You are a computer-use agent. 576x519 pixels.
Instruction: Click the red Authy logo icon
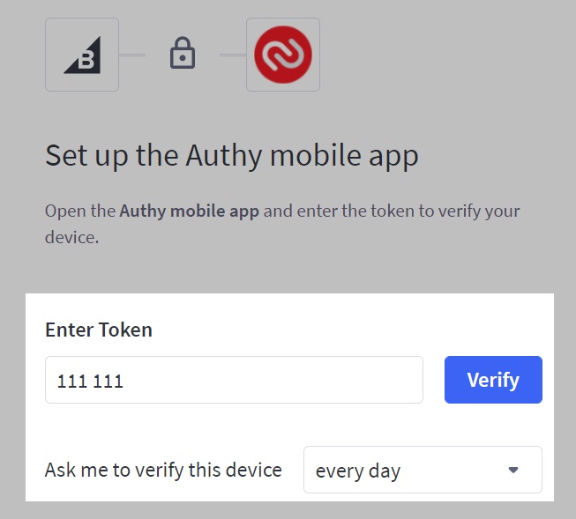[x=282, y=55]
